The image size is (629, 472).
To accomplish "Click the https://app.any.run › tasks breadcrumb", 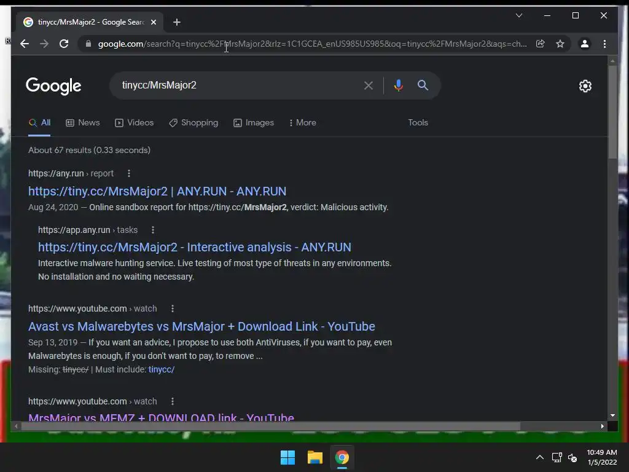I will click(x=88, y=230).
